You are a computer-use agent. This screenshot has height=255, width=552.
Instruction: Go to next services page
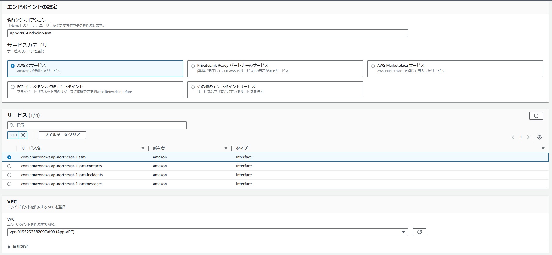click(x=528, y=137)
